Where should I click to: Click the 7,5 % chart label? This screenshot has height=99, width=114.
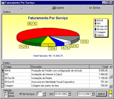click(52, 48)
